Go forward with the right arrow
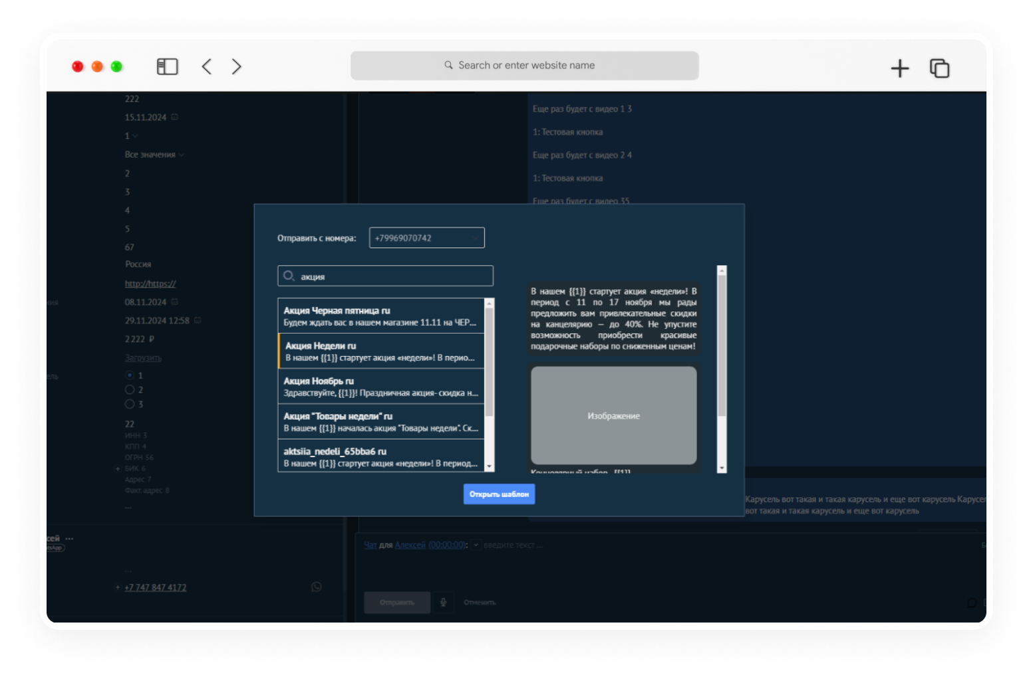This screenshot has height=677, width=1033. 236,66
